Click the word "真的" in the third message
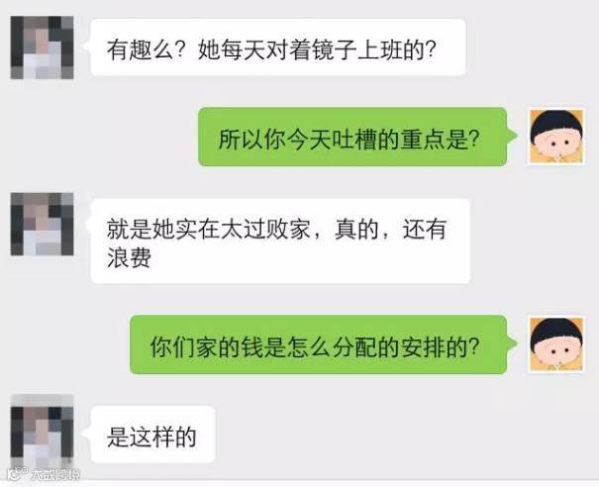Image resolution: width=599 pixels, height=487 pixels. point(356,230)
